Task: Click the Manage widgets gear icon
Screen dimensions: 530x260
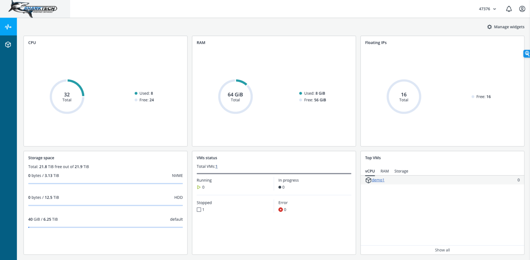Action: click(x=490, y=27)
